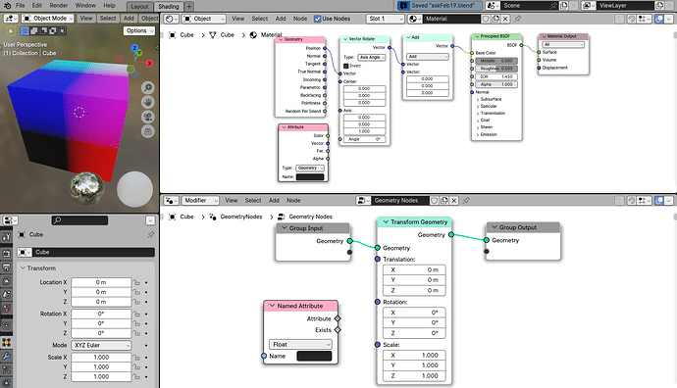Toggle camera view gizmo in viewport
This screenshot has height=388, width=677.
point(148,118)
